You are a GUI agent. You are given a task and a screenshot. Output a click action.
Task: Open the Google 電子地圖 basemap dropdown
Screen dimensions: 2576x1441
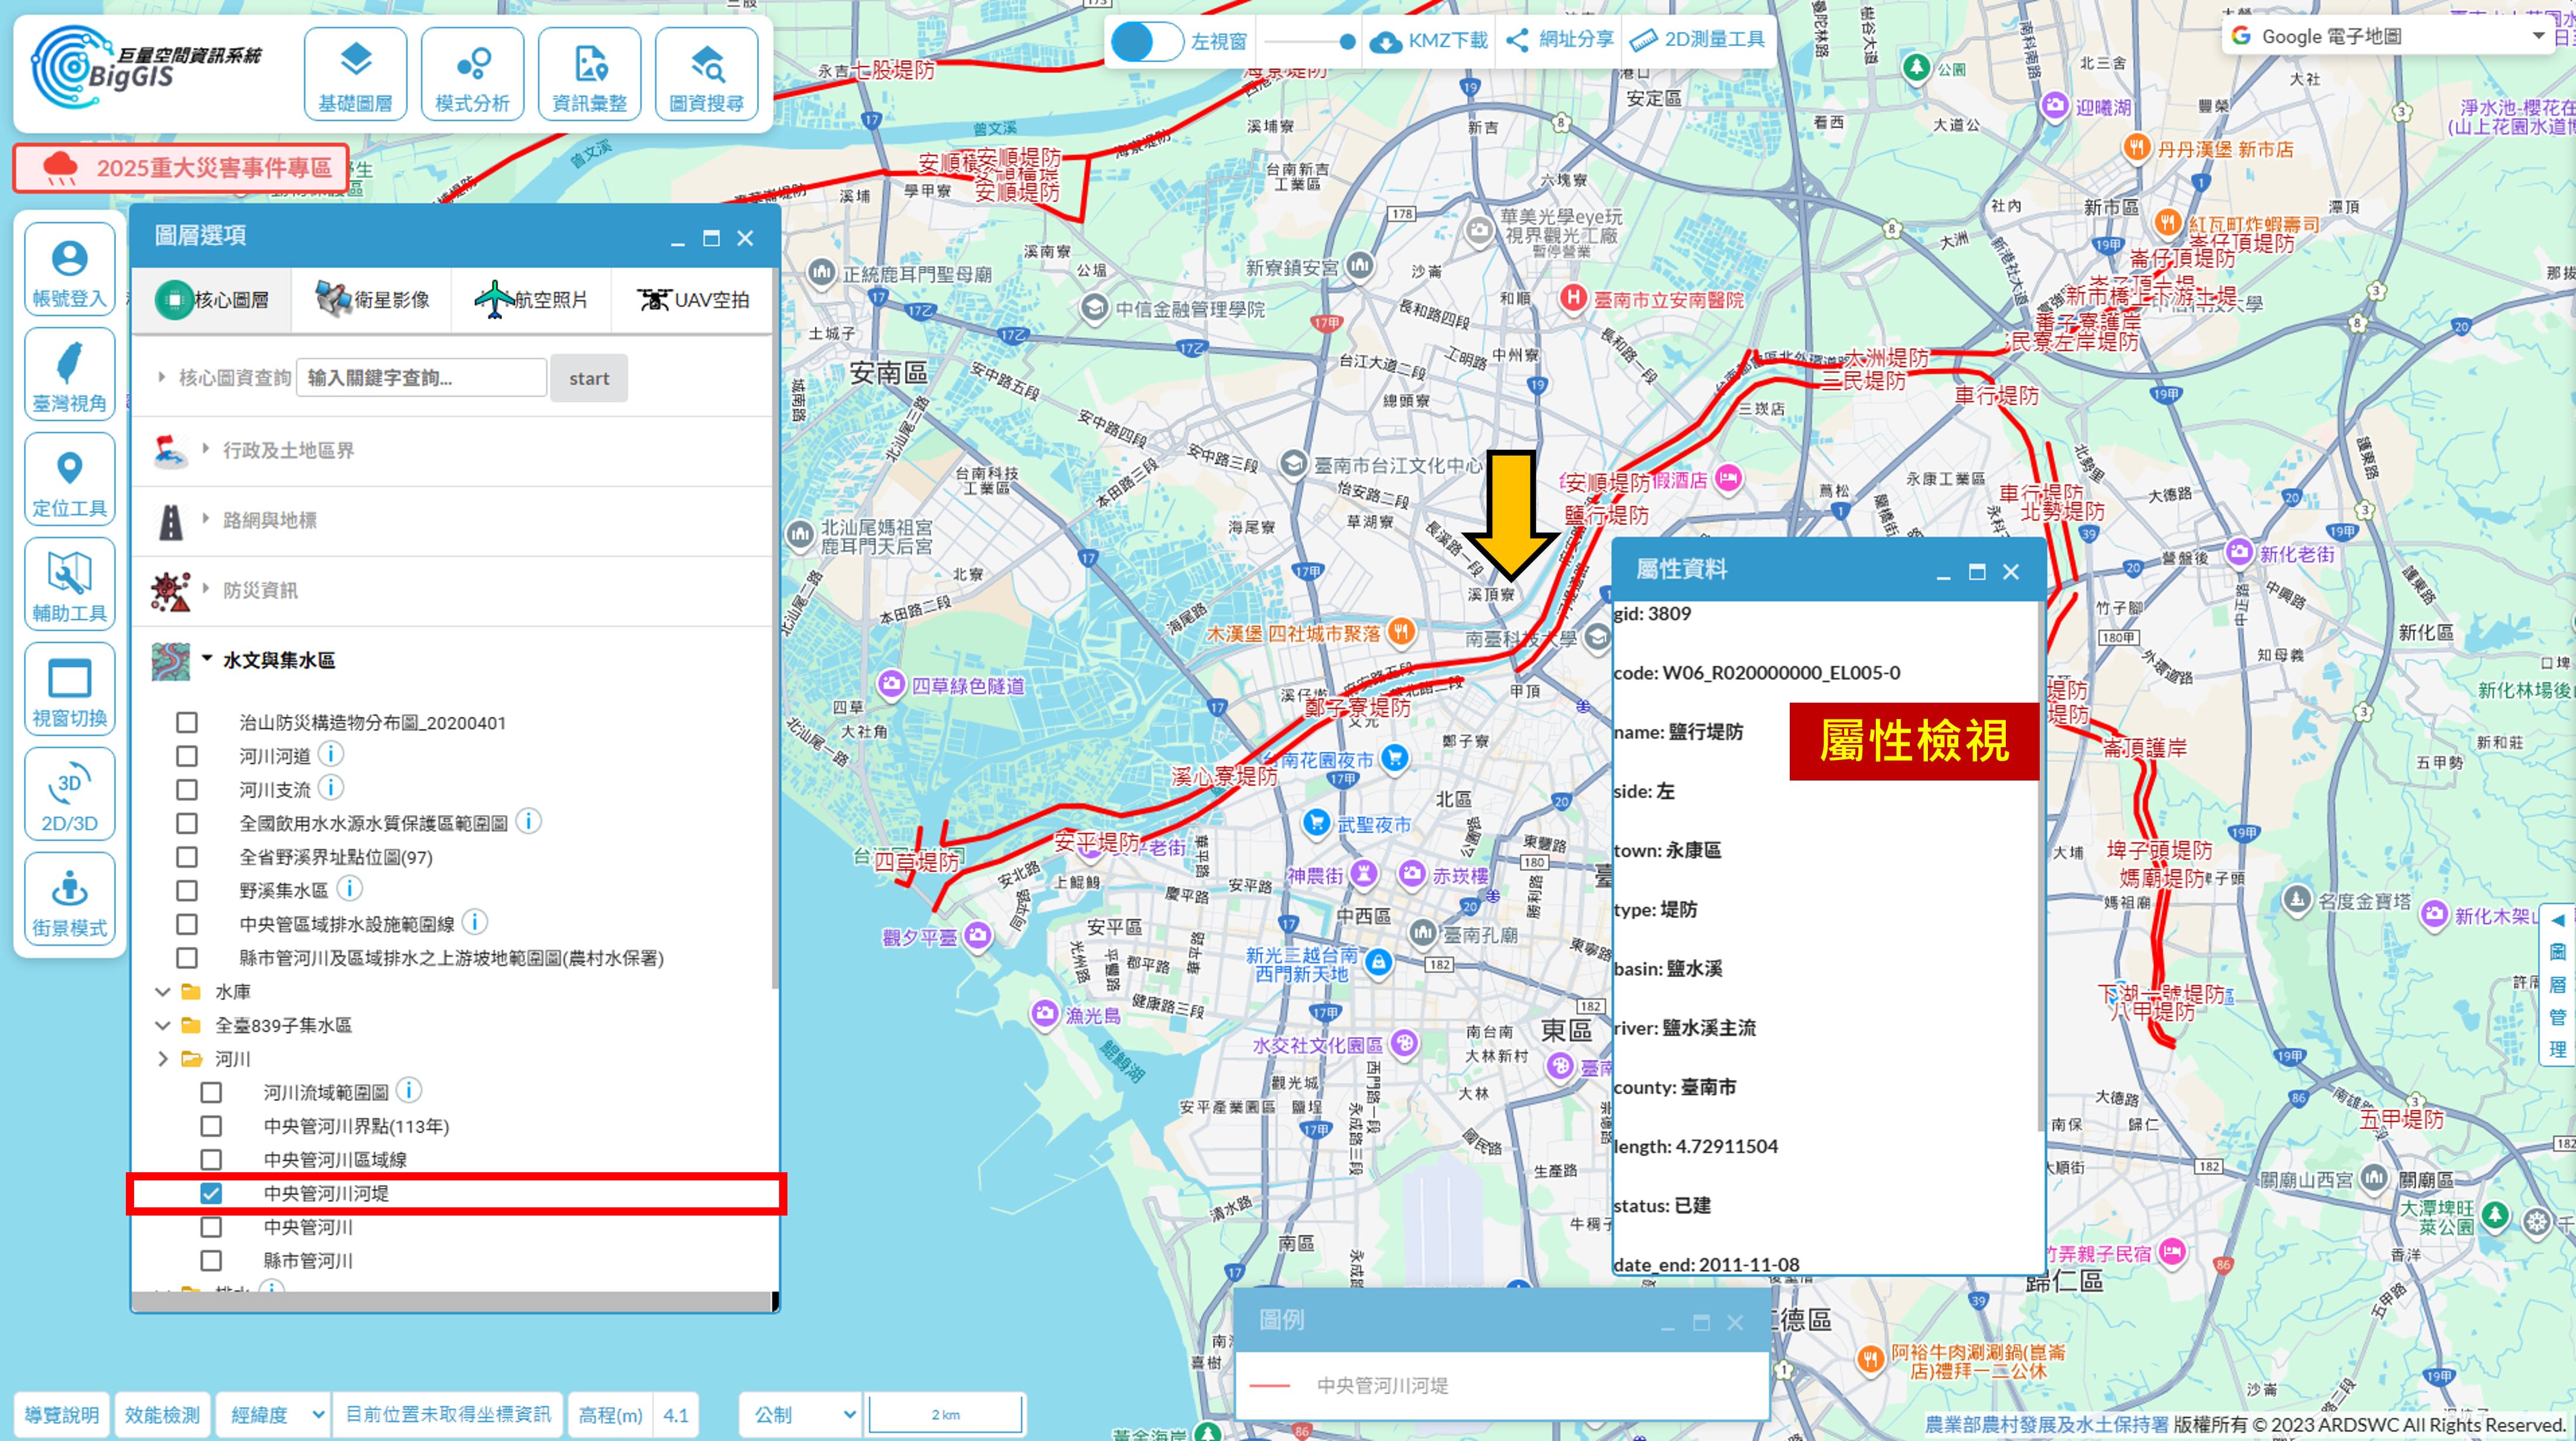[x=2386, y=37]
